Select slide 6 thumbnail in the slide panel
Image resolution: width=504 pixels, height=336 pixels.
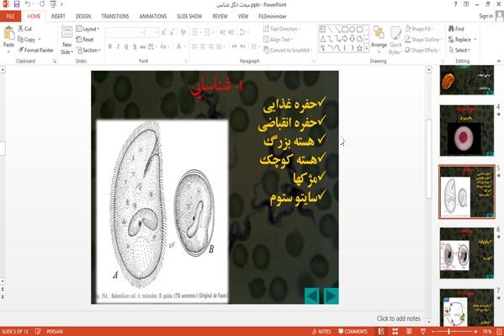point(467,253)
